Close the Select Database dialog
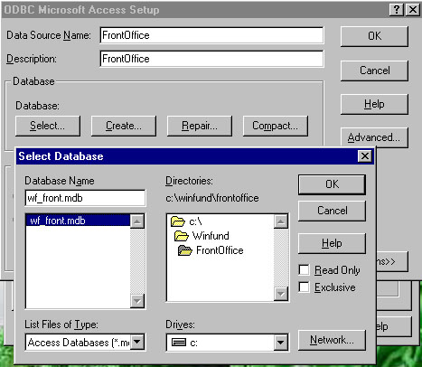Screen dimensions: 422x367 click(x=365, y=156)
